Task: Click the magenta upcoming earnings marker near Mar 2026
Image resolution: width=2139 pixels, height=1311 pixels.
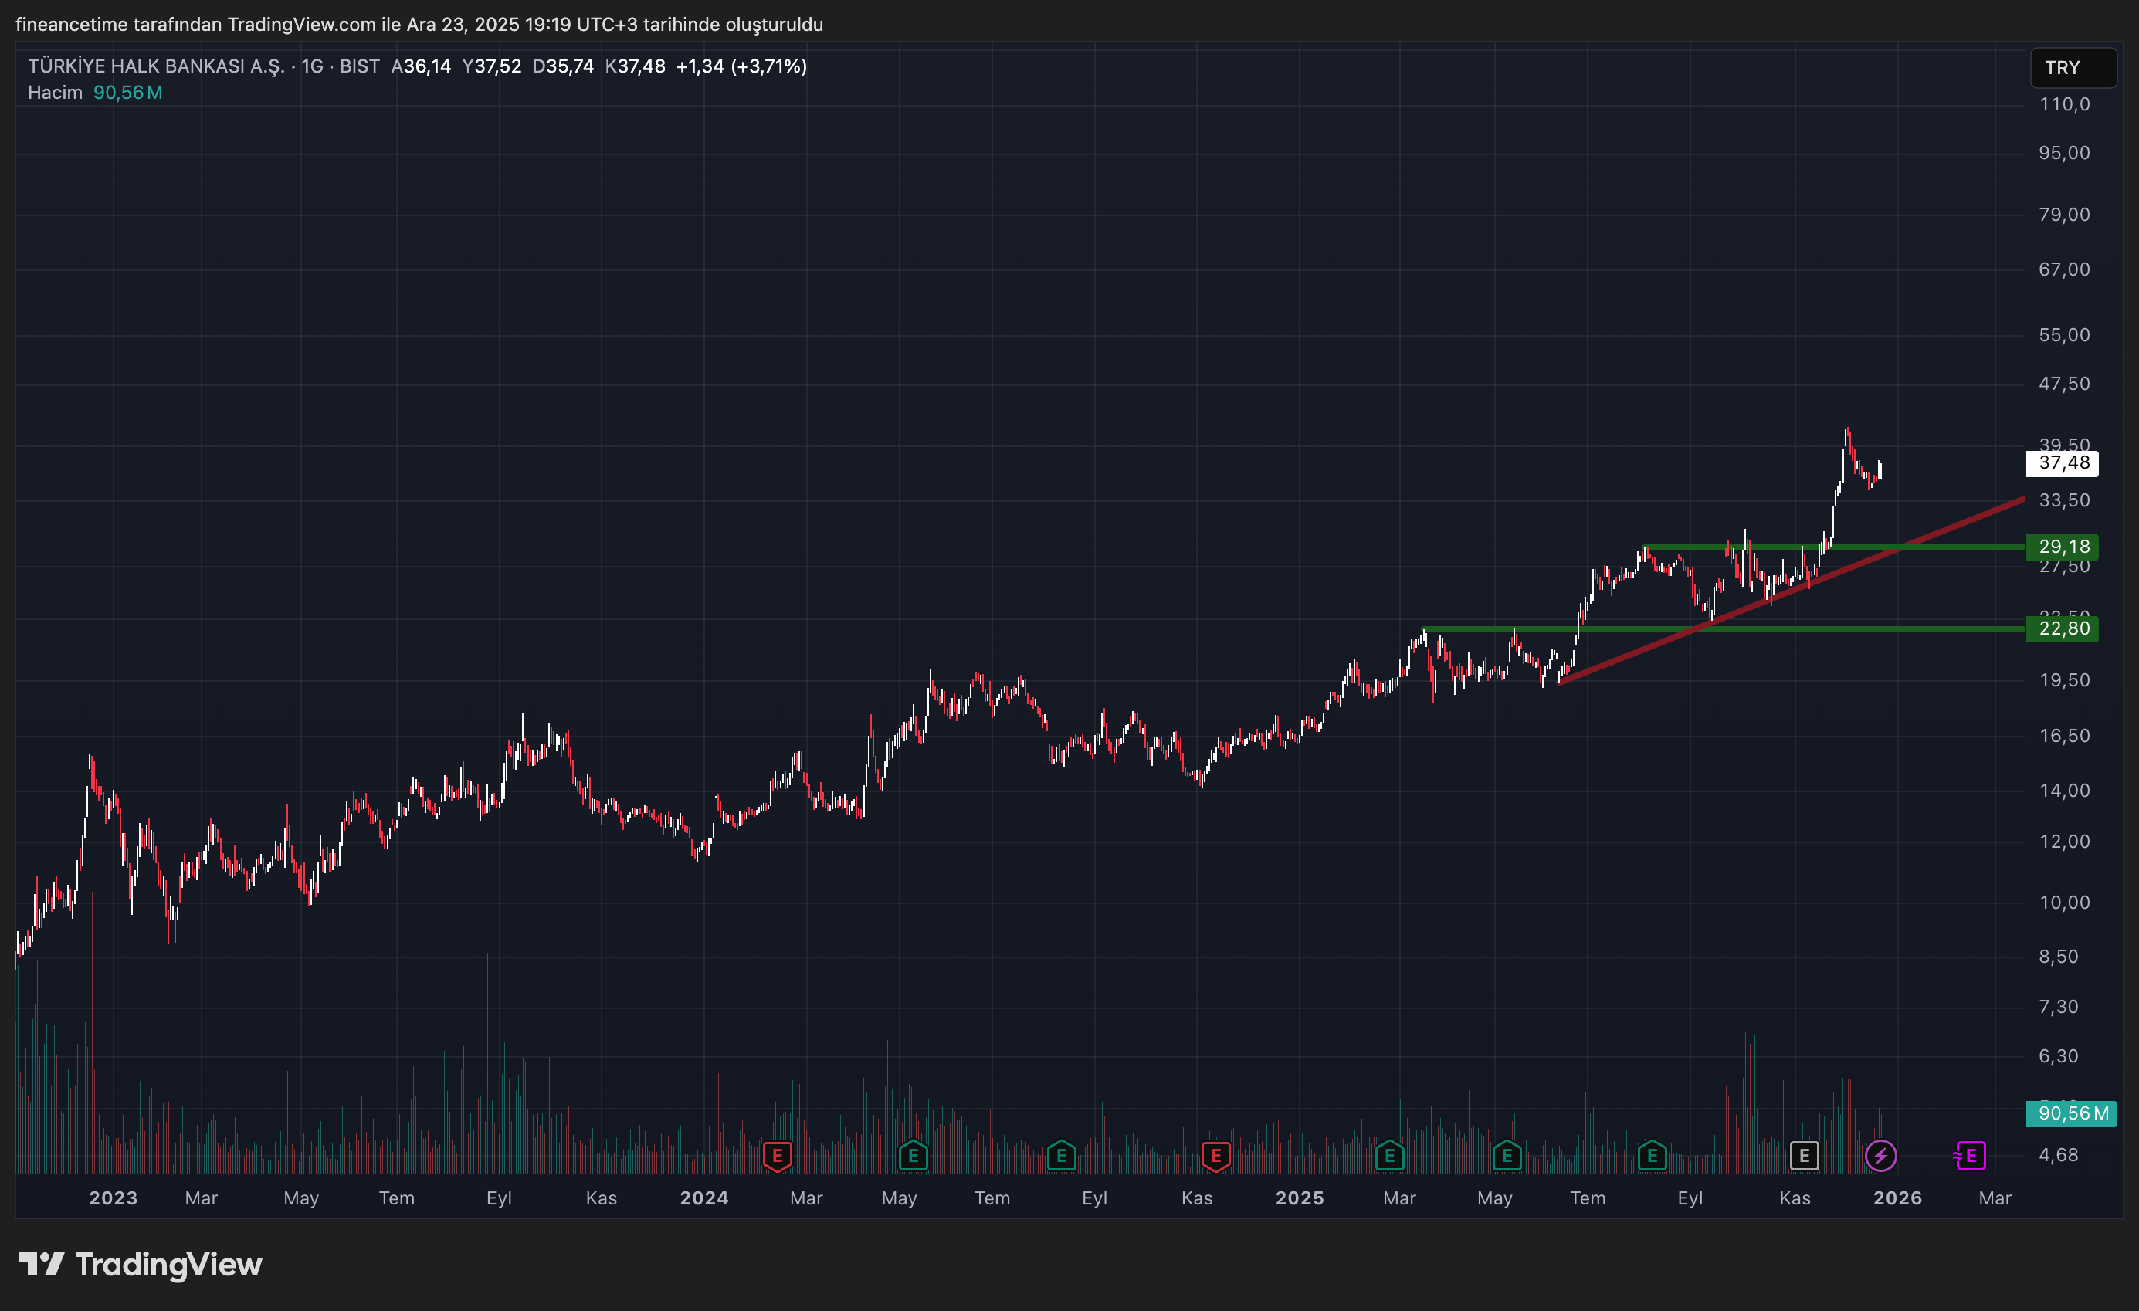Action: click(x=1971, y=1156)
